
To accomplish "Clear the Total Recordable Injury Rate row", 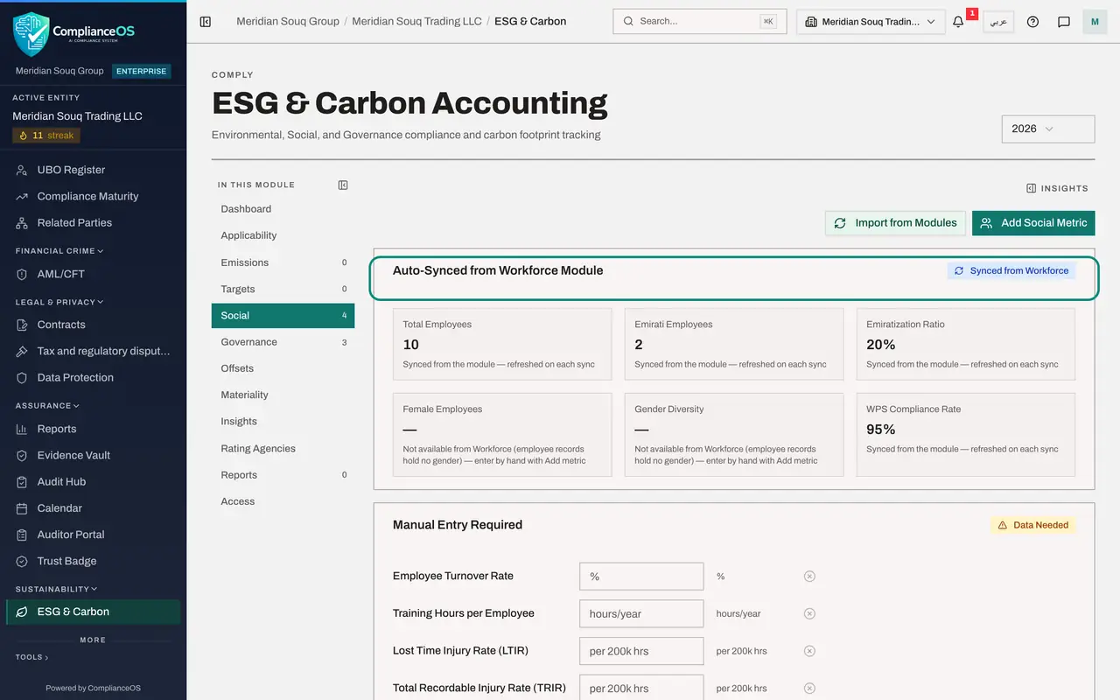I will click(x=809, y=688).
